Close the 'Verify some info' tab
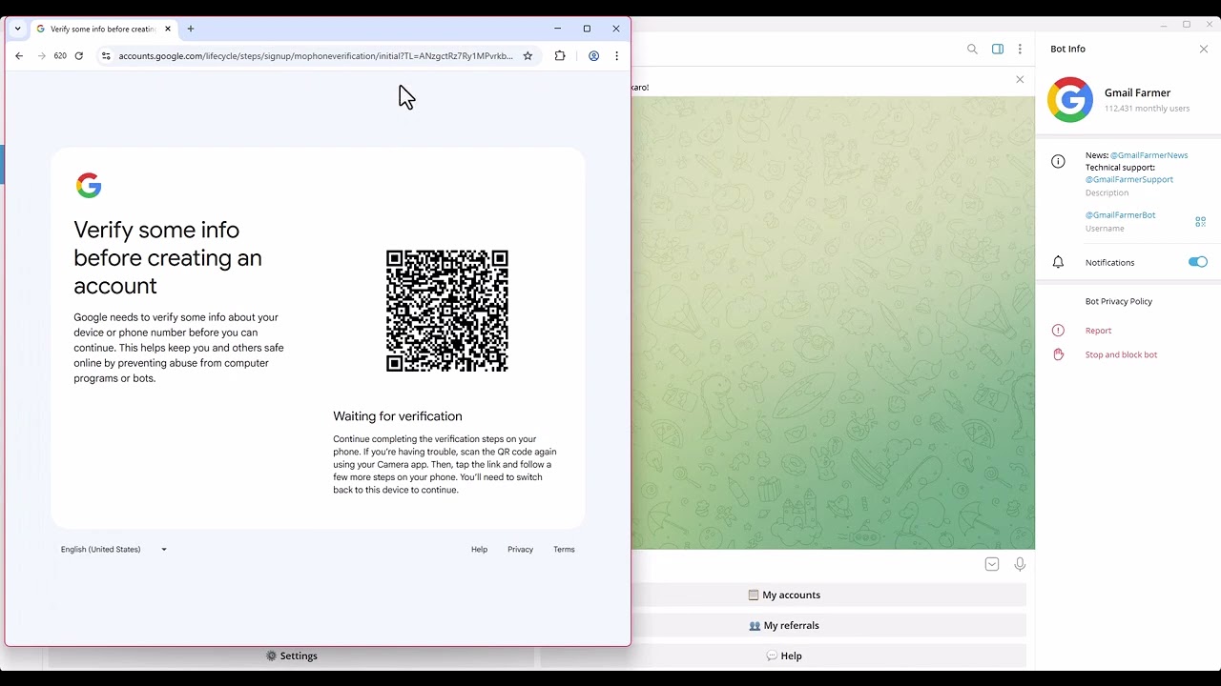The width and height of the screenshot is (1221, 686). tap(168, 29)
